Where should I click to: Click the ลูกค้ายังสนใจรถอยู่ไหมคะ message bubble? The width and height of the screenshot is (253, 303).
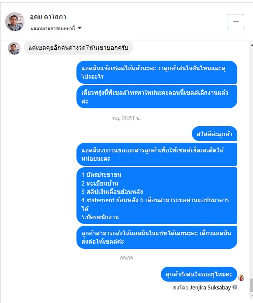click(199, 274)
